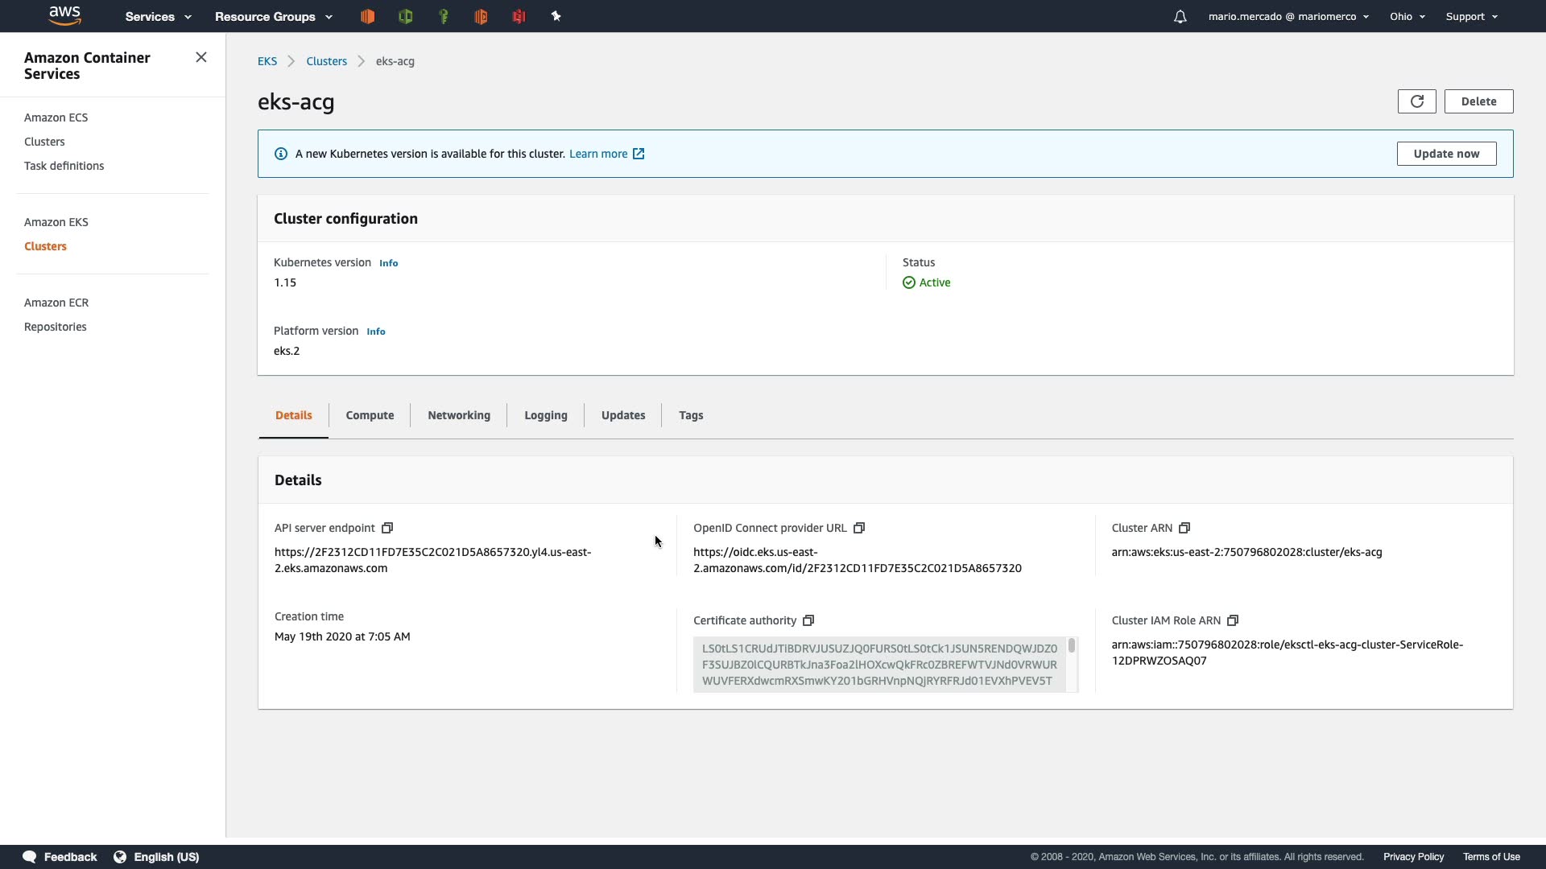Screen dimensions: 1546x869
Task: Open the Resource Groups dropdown
Action: pyautogui.click(x=273, y=16)
